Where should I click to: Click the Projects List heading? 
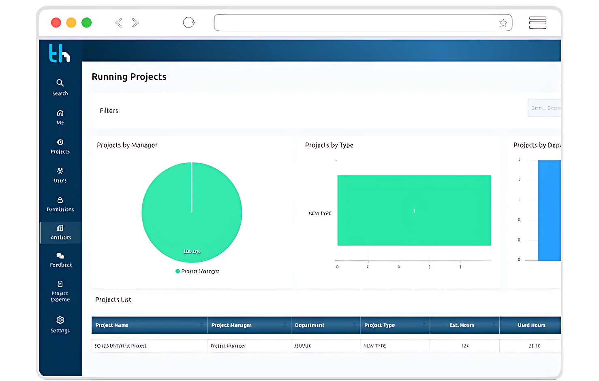(113, 300)
